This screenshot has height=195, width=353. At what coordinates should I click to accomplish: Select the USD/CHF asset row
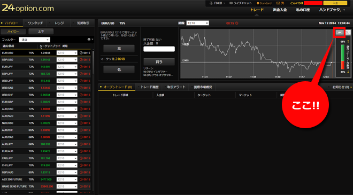[x=45, y=95]
